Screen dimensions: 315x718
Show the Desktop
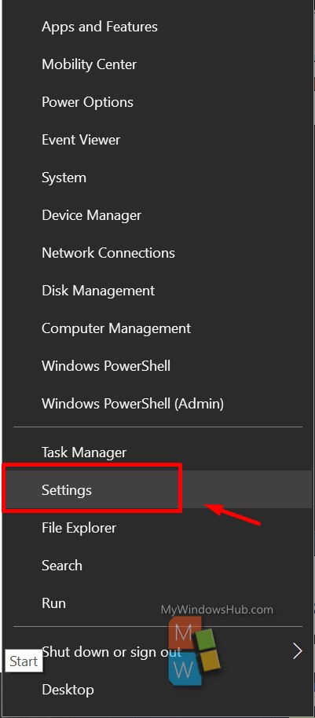point(157,689)
